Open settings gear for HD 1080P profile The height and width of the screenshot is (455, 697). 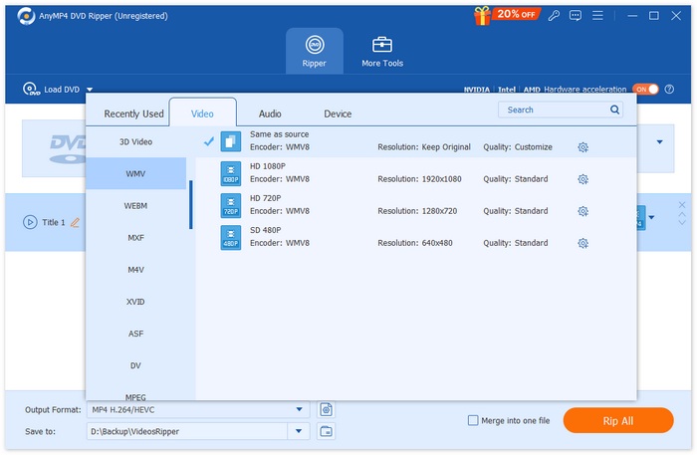coord(582,179)
